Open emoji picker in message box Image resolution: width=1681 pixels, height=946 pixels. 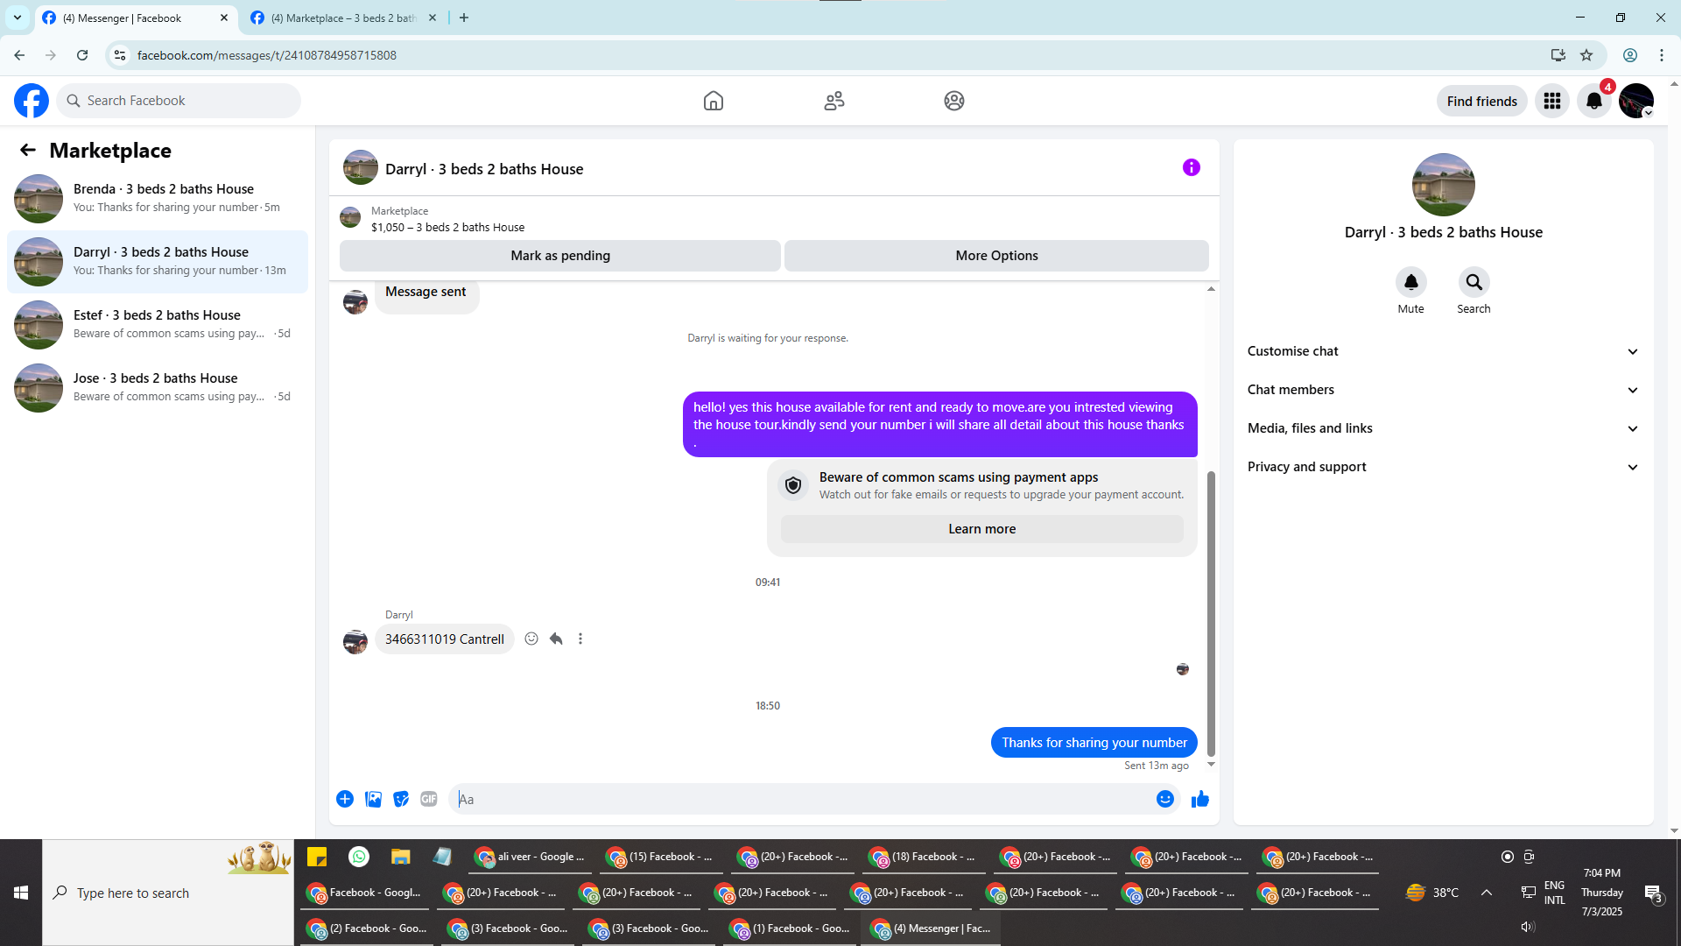1164,799
